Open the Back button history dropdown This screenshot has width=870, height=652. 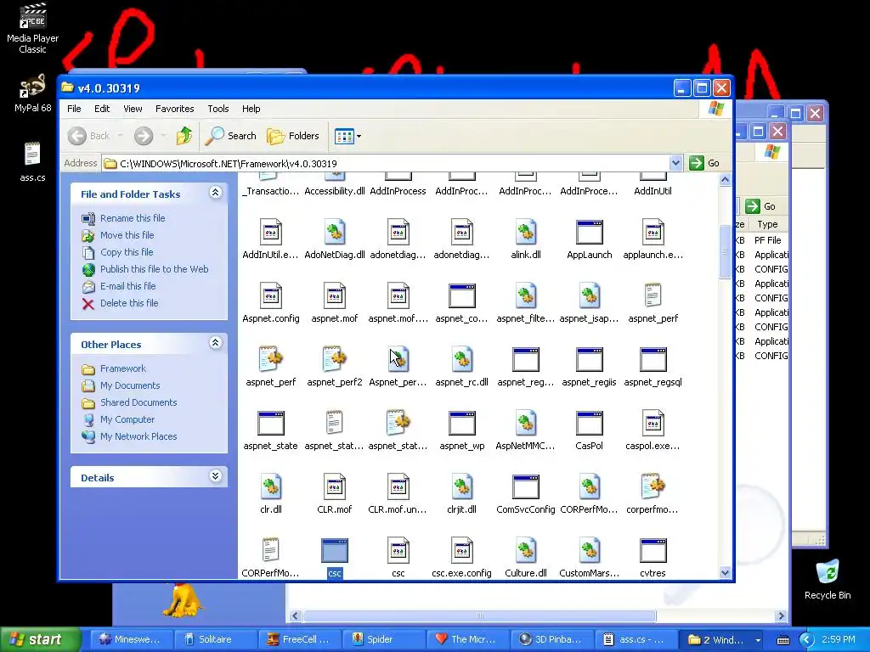pos(120,136)
